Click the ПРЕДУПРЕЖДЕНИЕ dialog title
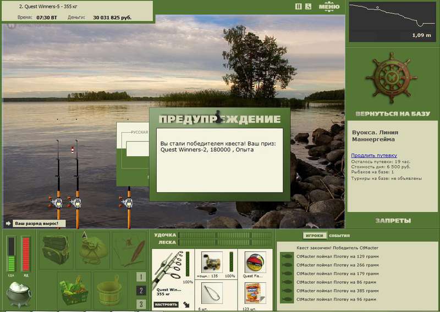 (x=219, y=119)
